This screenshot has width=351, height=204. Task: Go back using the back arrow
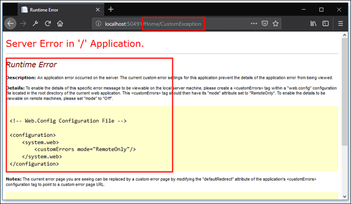click(x=10, y=24)
